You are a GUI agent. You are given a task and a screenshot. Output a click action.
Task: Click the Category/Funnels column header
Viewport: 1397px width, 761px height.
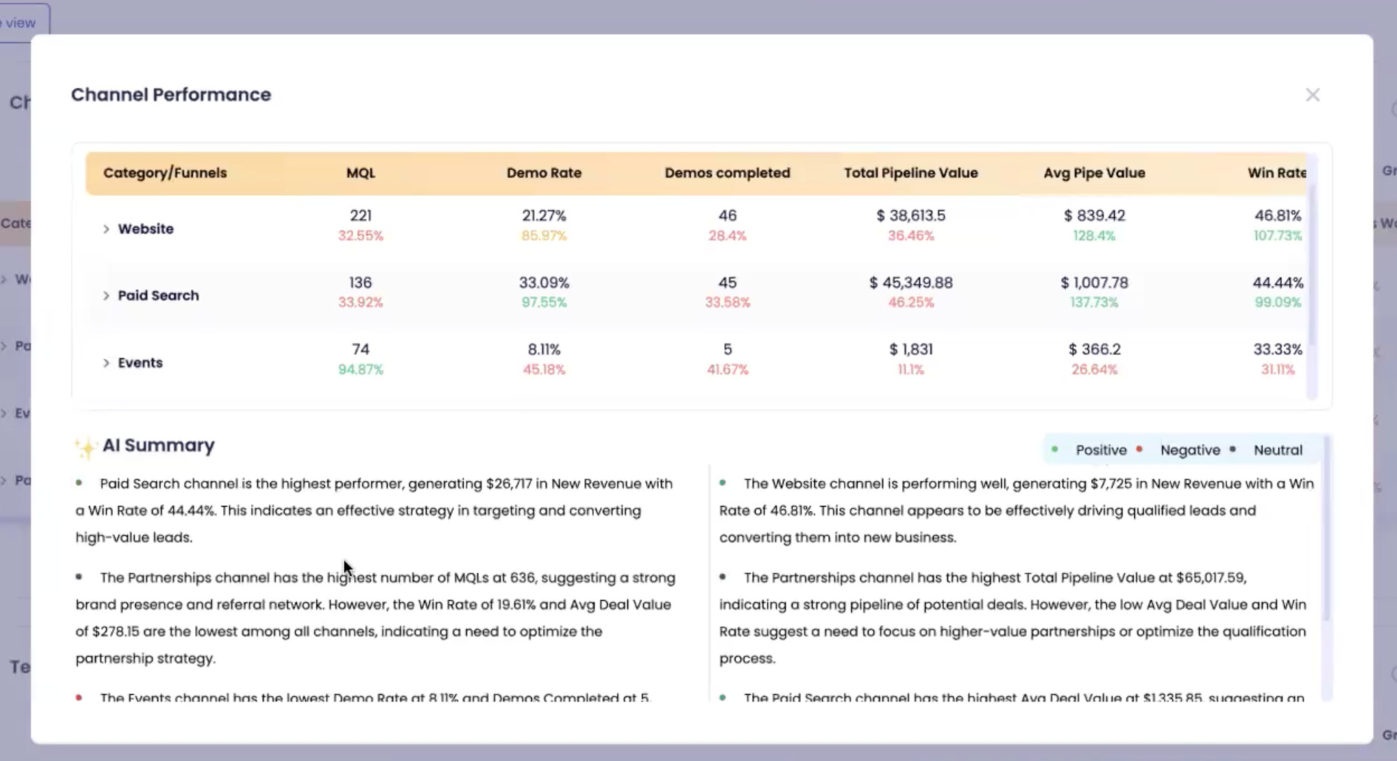point(165,173)
